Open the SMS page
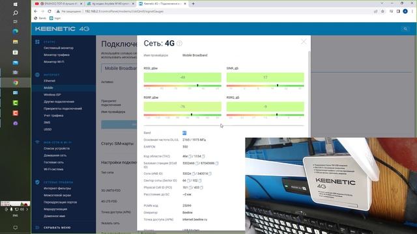Image resolution: width=417 pixels, height=234 pixels. (x=47, y=123)
